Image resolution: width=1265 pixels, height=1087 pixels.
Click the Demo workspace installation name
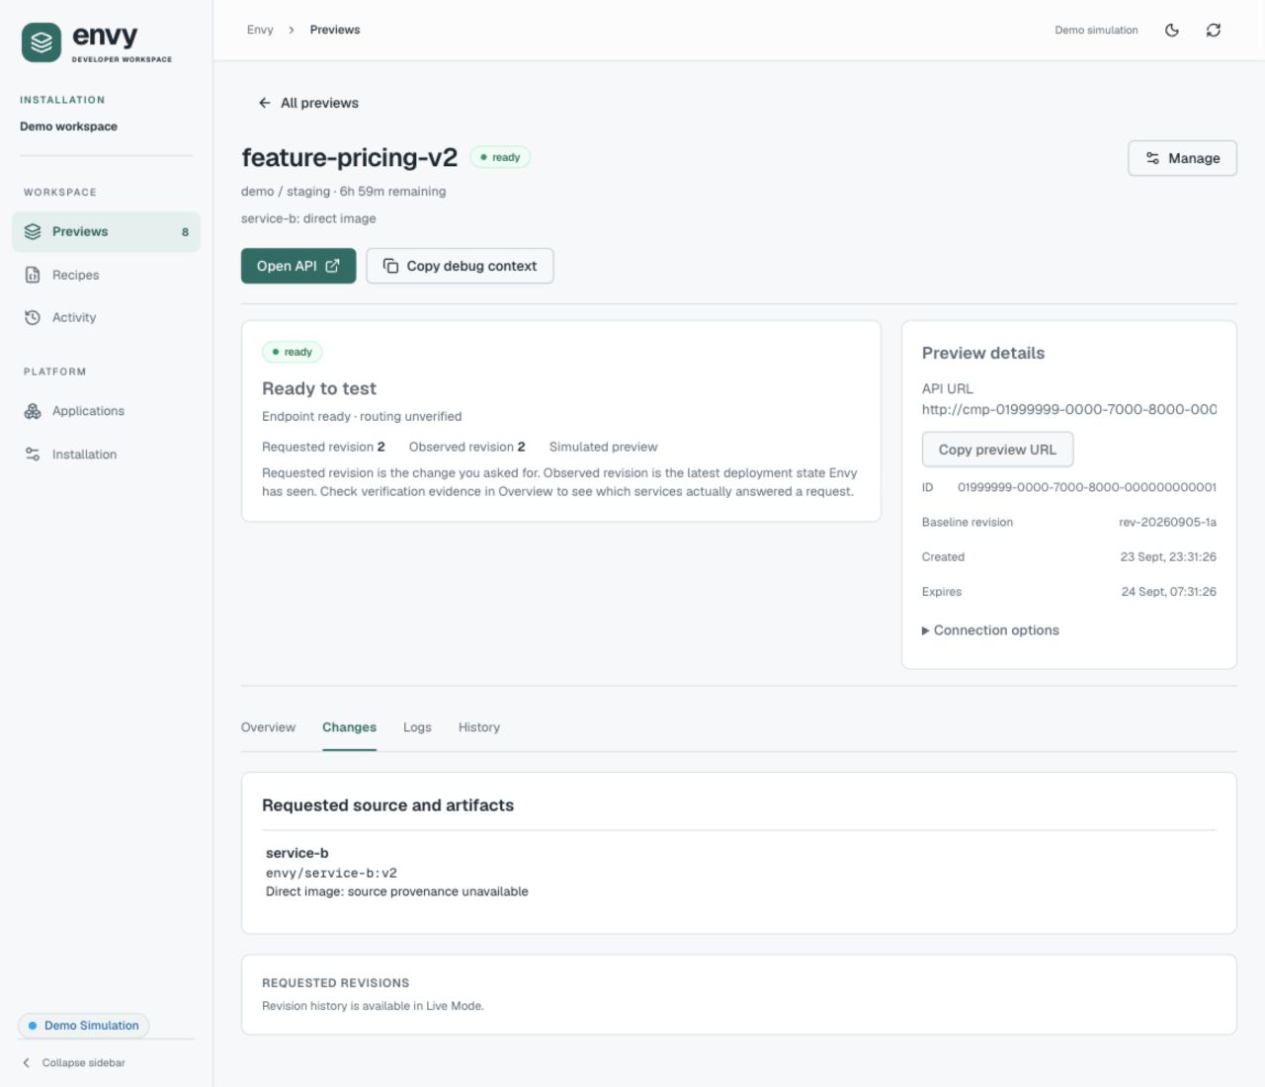68,126
